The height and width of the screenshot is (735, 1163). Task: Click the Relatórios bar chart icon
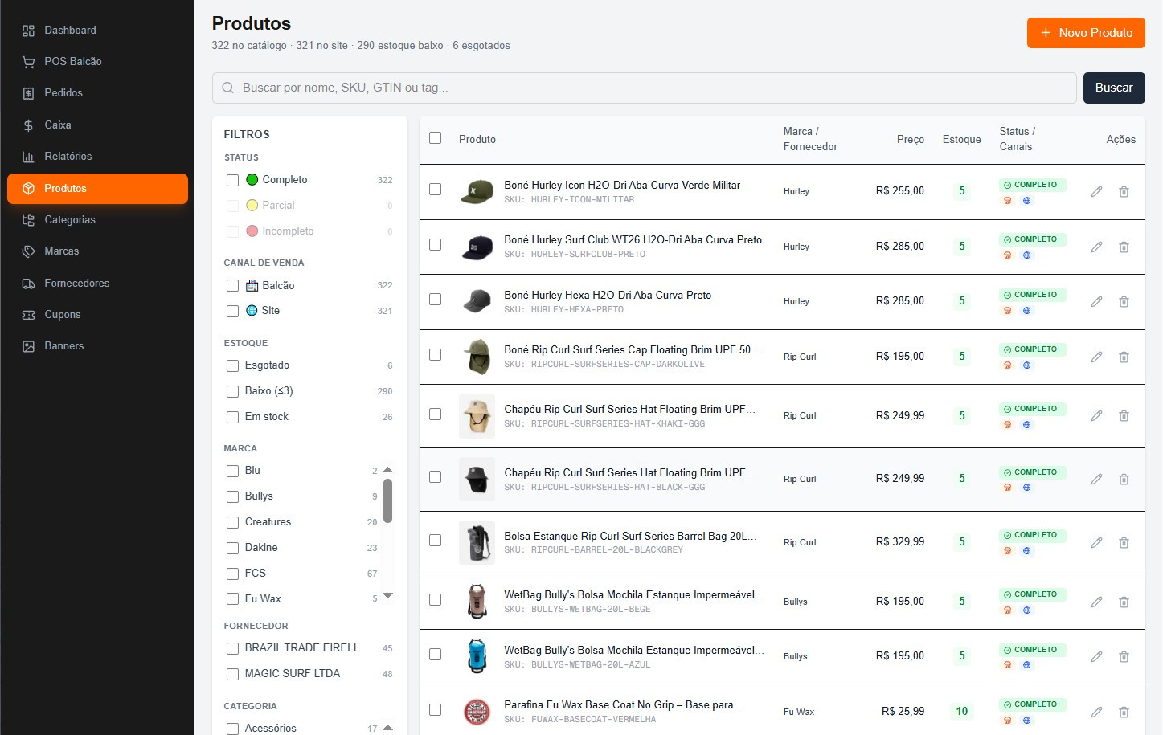[28, 157]
